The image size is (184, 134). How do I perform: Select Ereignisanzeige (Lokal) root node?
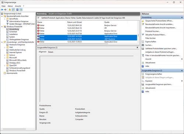click(x=13, y=14)
